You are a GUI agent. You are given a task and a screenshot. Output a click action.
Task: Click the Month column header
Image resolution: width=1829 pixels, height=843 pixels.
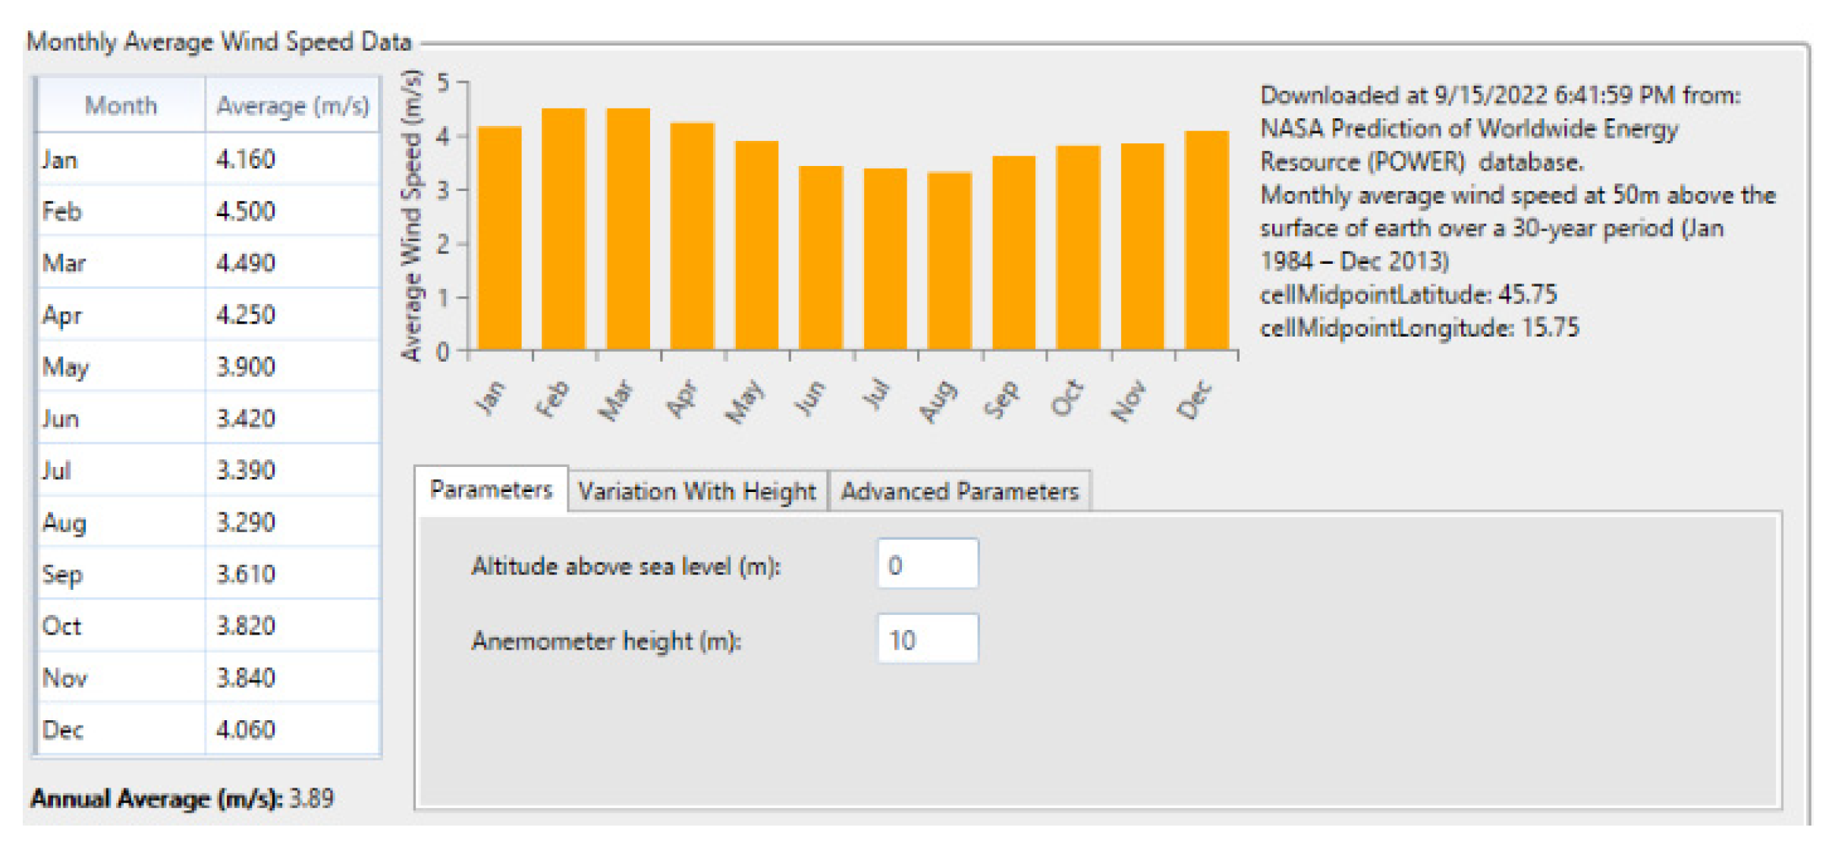[121, 105]
